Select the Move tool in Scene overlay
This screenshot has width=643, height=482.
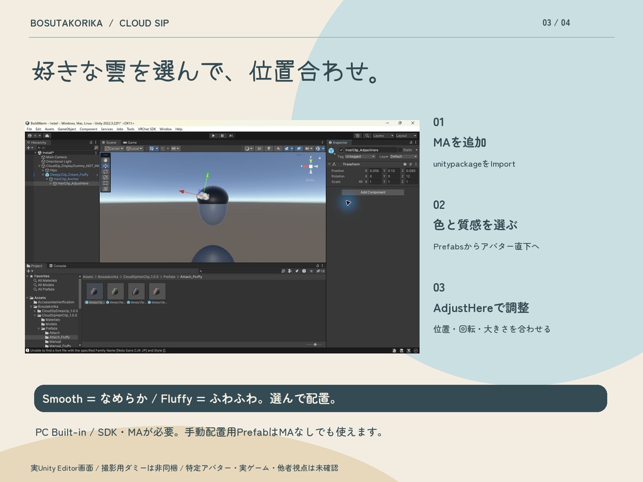(x=105, y=166)
